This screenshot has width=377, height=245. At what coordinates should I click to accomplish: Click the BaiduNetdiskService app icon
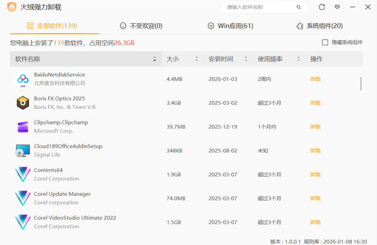tap(23, 79)
